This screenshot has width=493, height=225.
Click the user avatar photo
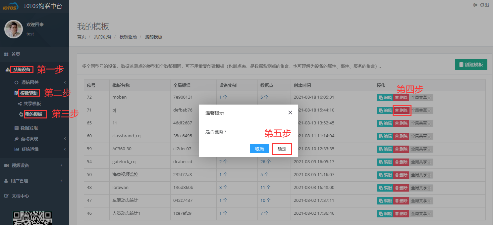(13, 29)
